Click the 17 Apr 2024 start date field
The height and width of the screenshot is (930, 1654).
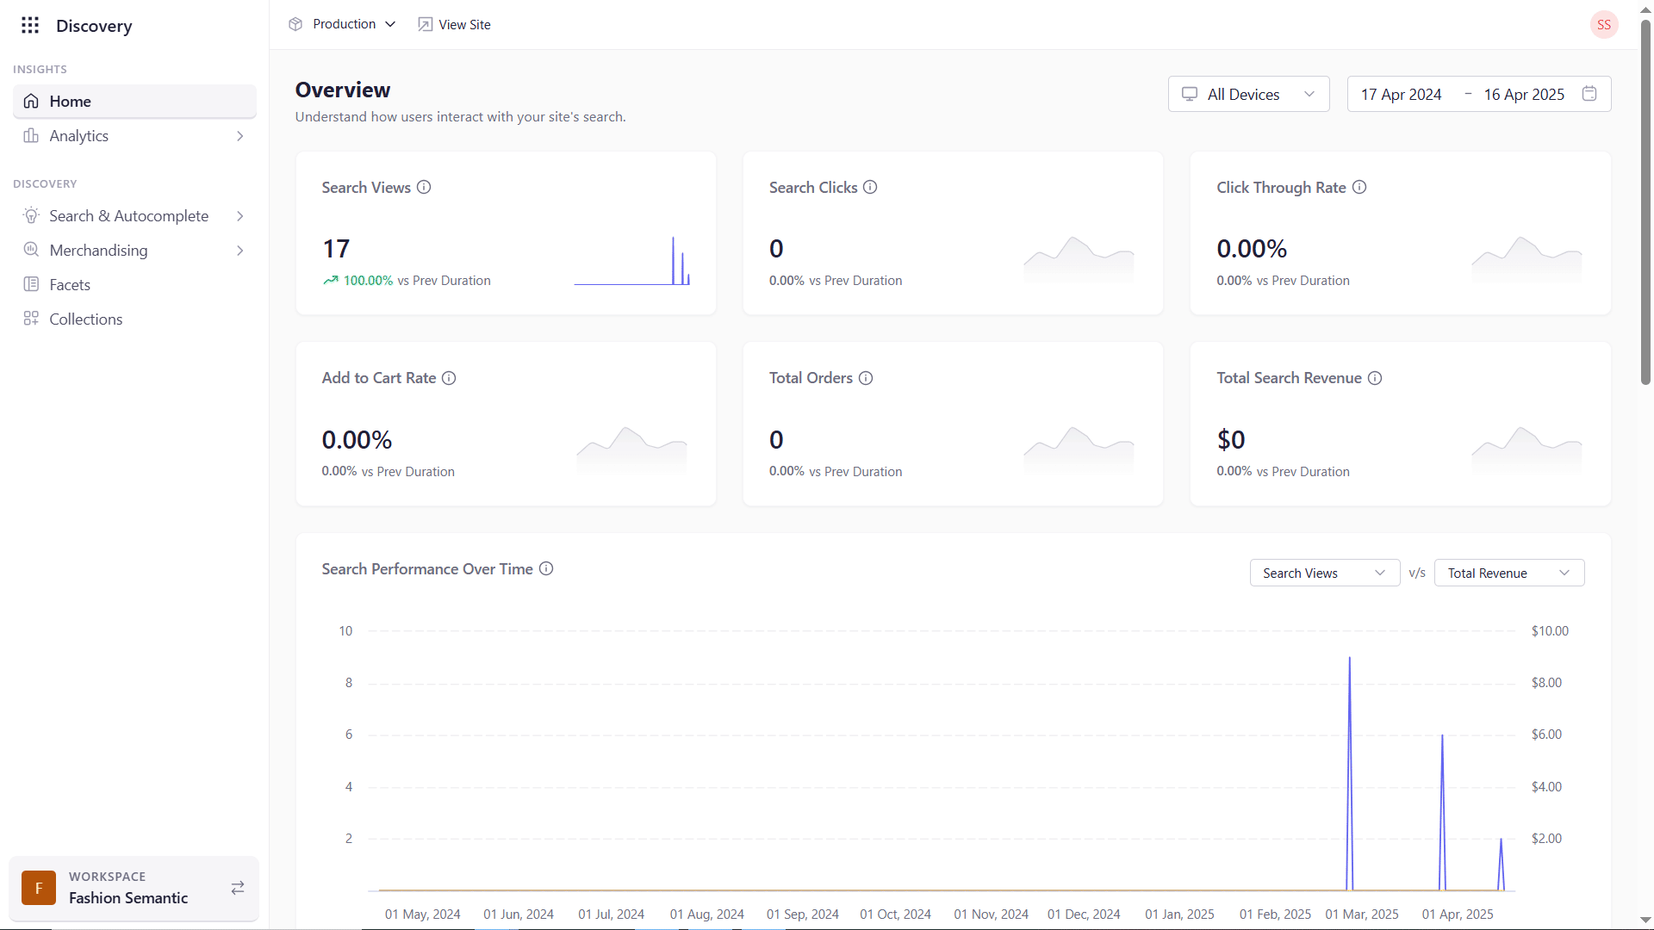pyautogui.click(x=1401, y=94)
